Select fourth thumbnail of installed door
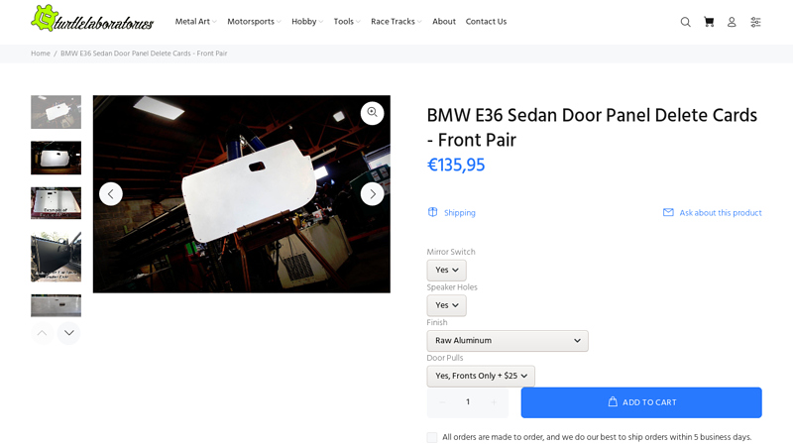The height and width of the screenshot is (446, 793). click(x=56, y=257)
